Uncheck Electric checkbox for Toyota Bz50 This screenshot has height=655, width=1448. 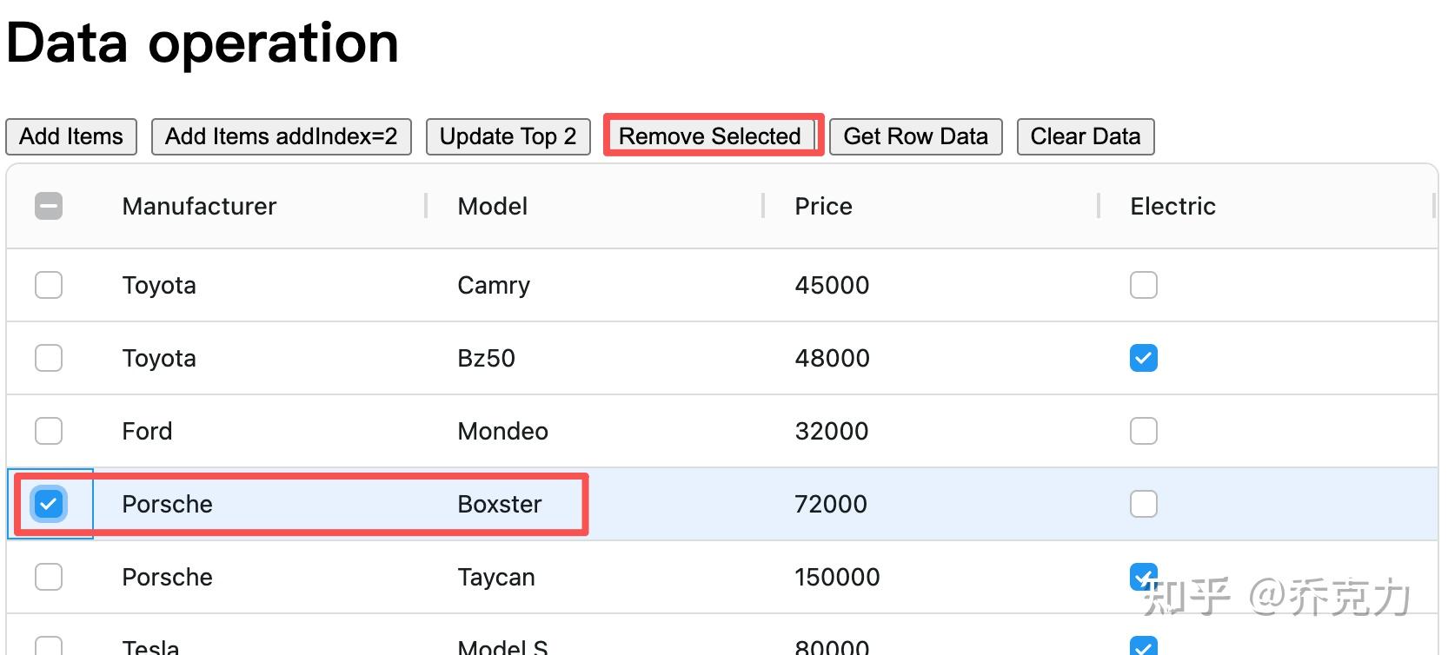[x=1144, y=358]
